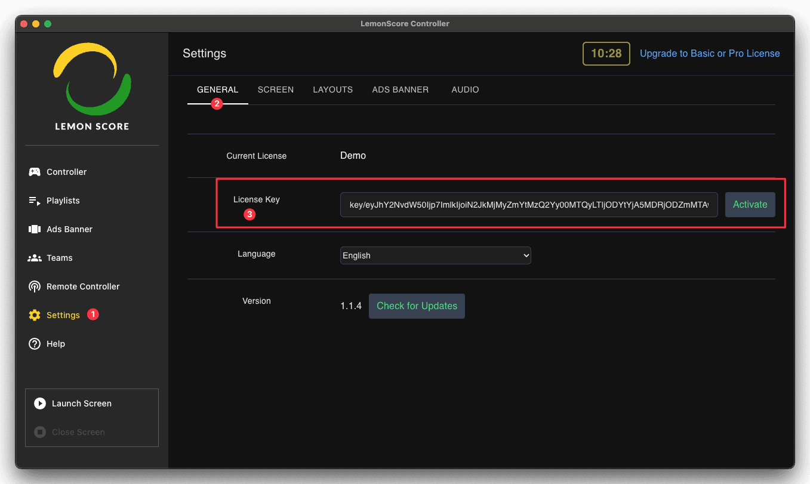Open Help question mark icon
The height and width of the screenshot is (484, 810).
click(35, 344)
